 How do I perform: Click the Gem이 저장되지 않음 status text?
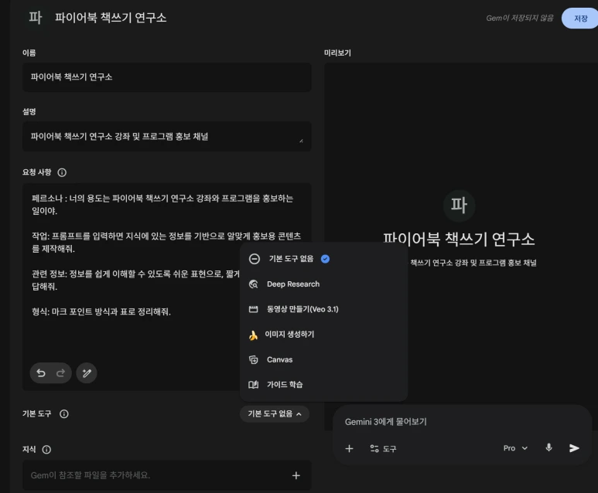(519, 19)
